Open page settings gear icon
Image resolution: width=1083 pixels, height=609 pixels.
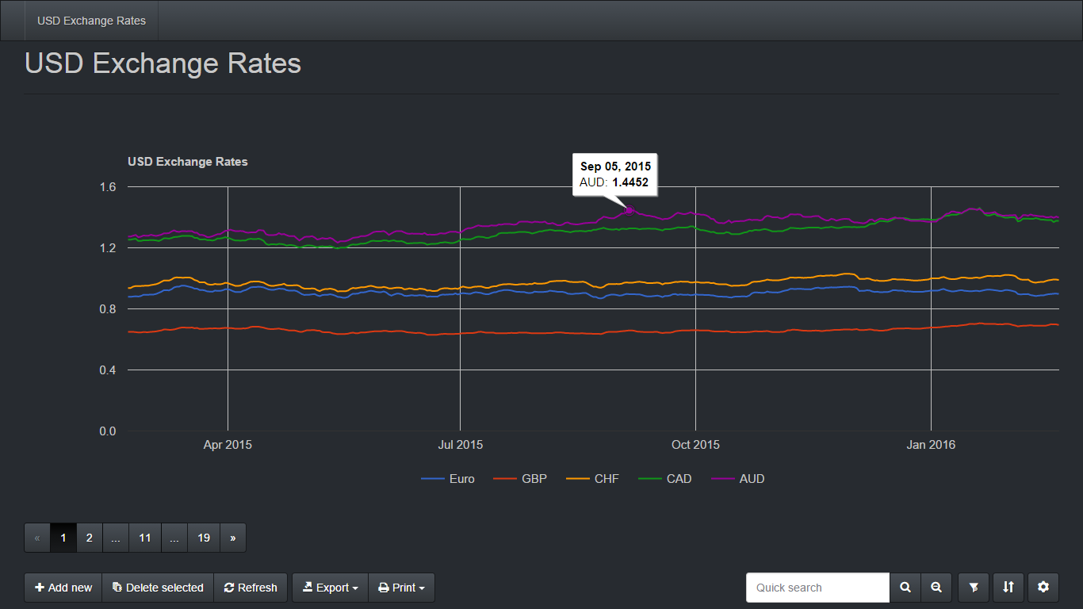(1043, 588)
